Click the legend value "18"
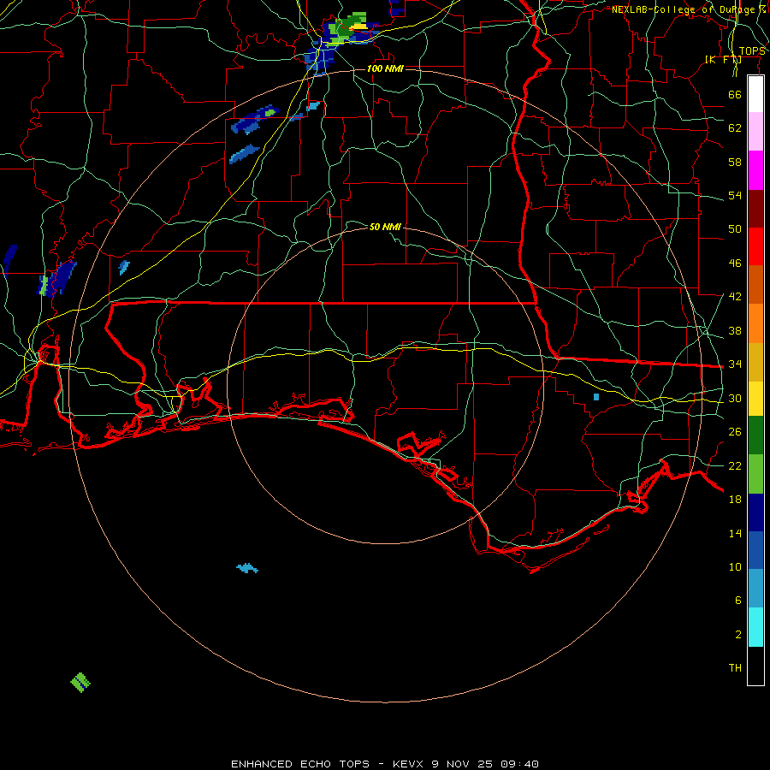 tap(735, 500)
